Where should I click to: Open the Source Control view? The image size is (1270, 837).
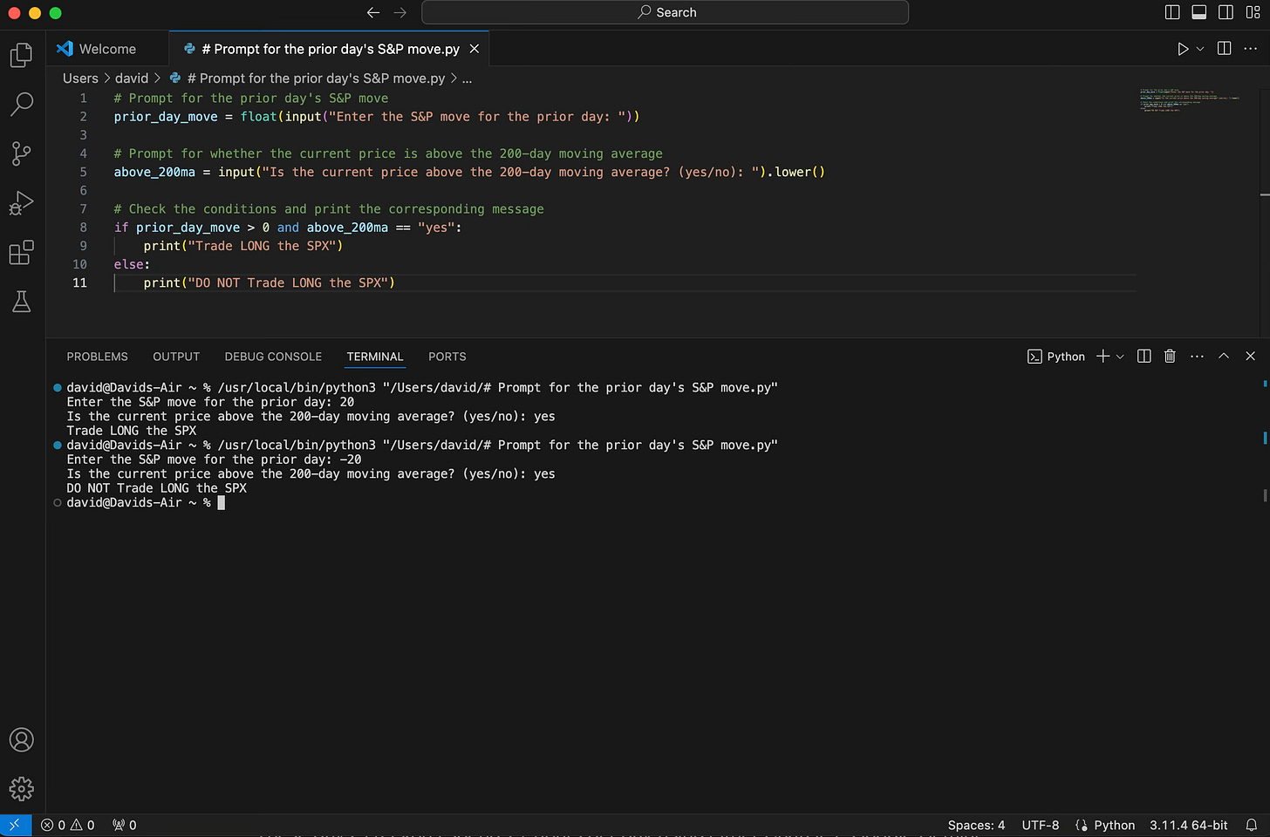pos(21,154)
